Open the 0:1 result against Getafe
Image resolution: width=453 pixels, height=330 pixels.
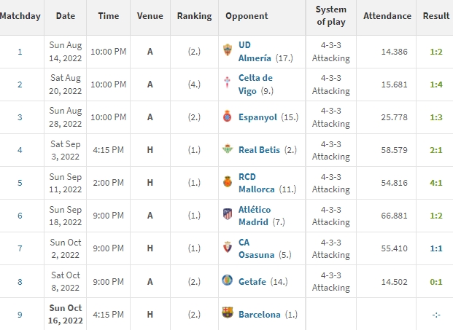(x=436, y=281)
